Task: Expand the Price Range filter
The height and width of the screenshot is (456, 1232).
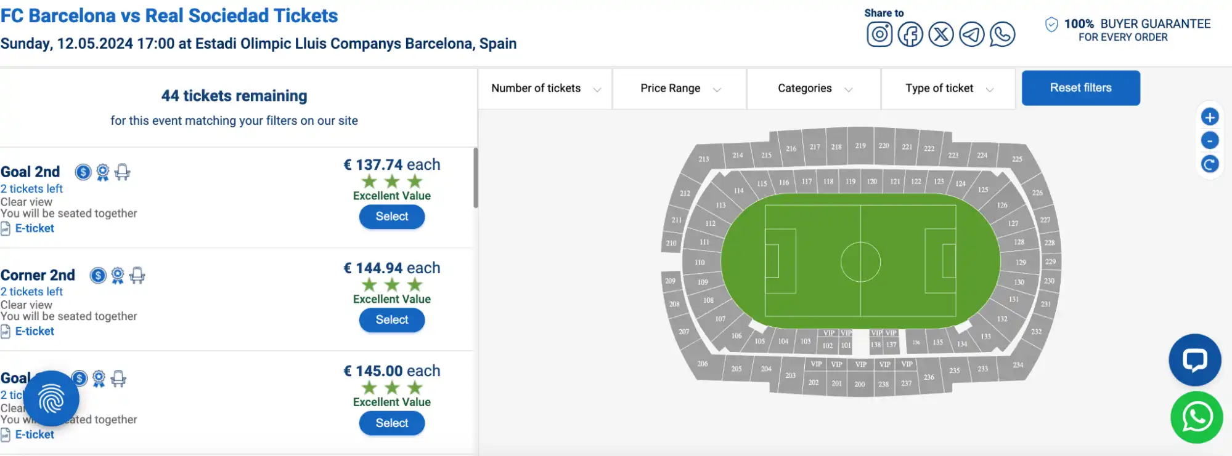Action: pos(679,88)
